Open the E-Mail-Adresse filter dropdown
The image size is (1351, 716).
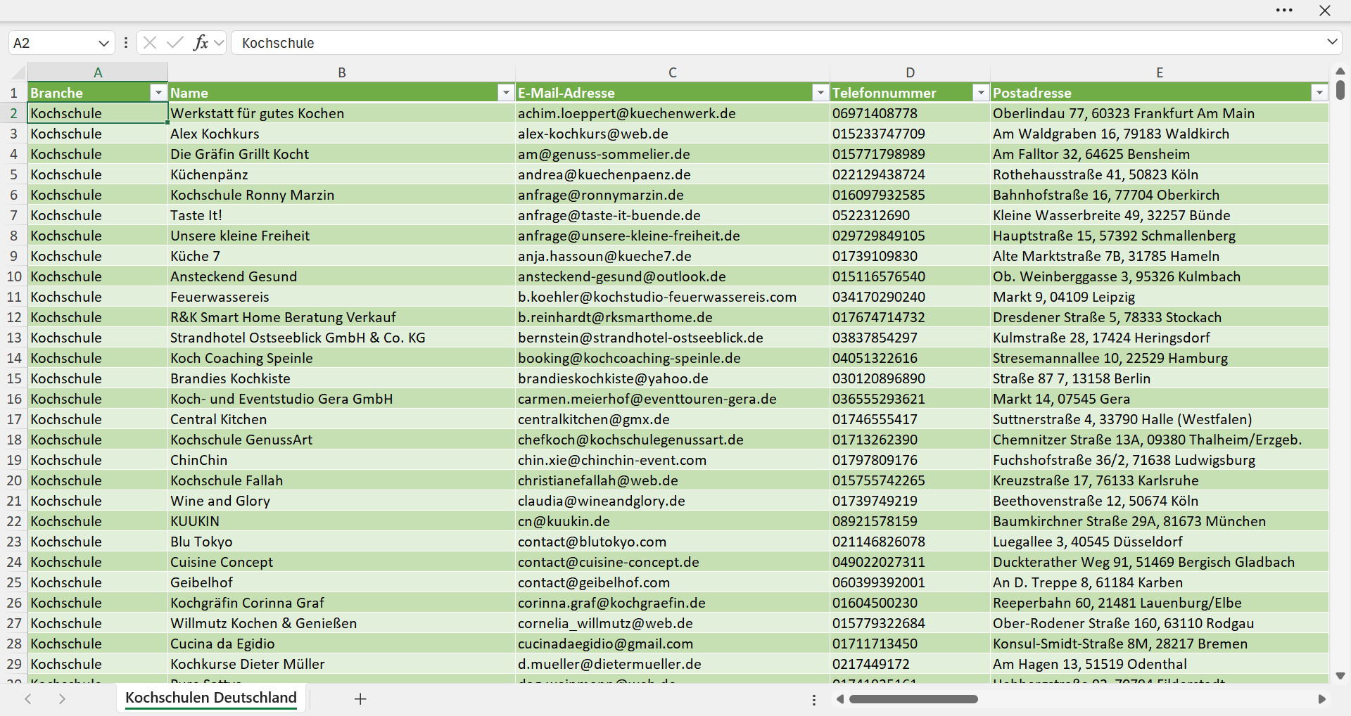pyautogui.click(x=820, y=93)
